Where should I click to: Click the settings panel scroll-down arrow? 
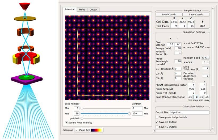(213, 128)
